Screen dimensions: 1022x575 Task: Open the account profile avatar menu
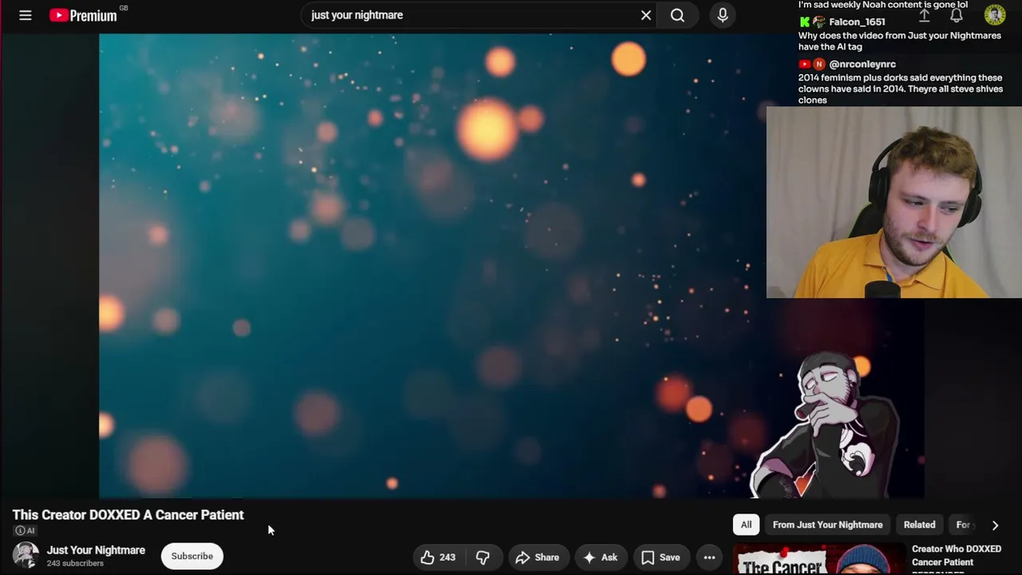(995, 15)
